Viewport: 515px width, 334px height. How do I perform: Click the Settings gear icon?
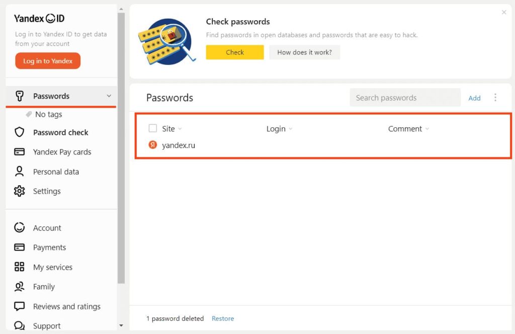(20, 191)
